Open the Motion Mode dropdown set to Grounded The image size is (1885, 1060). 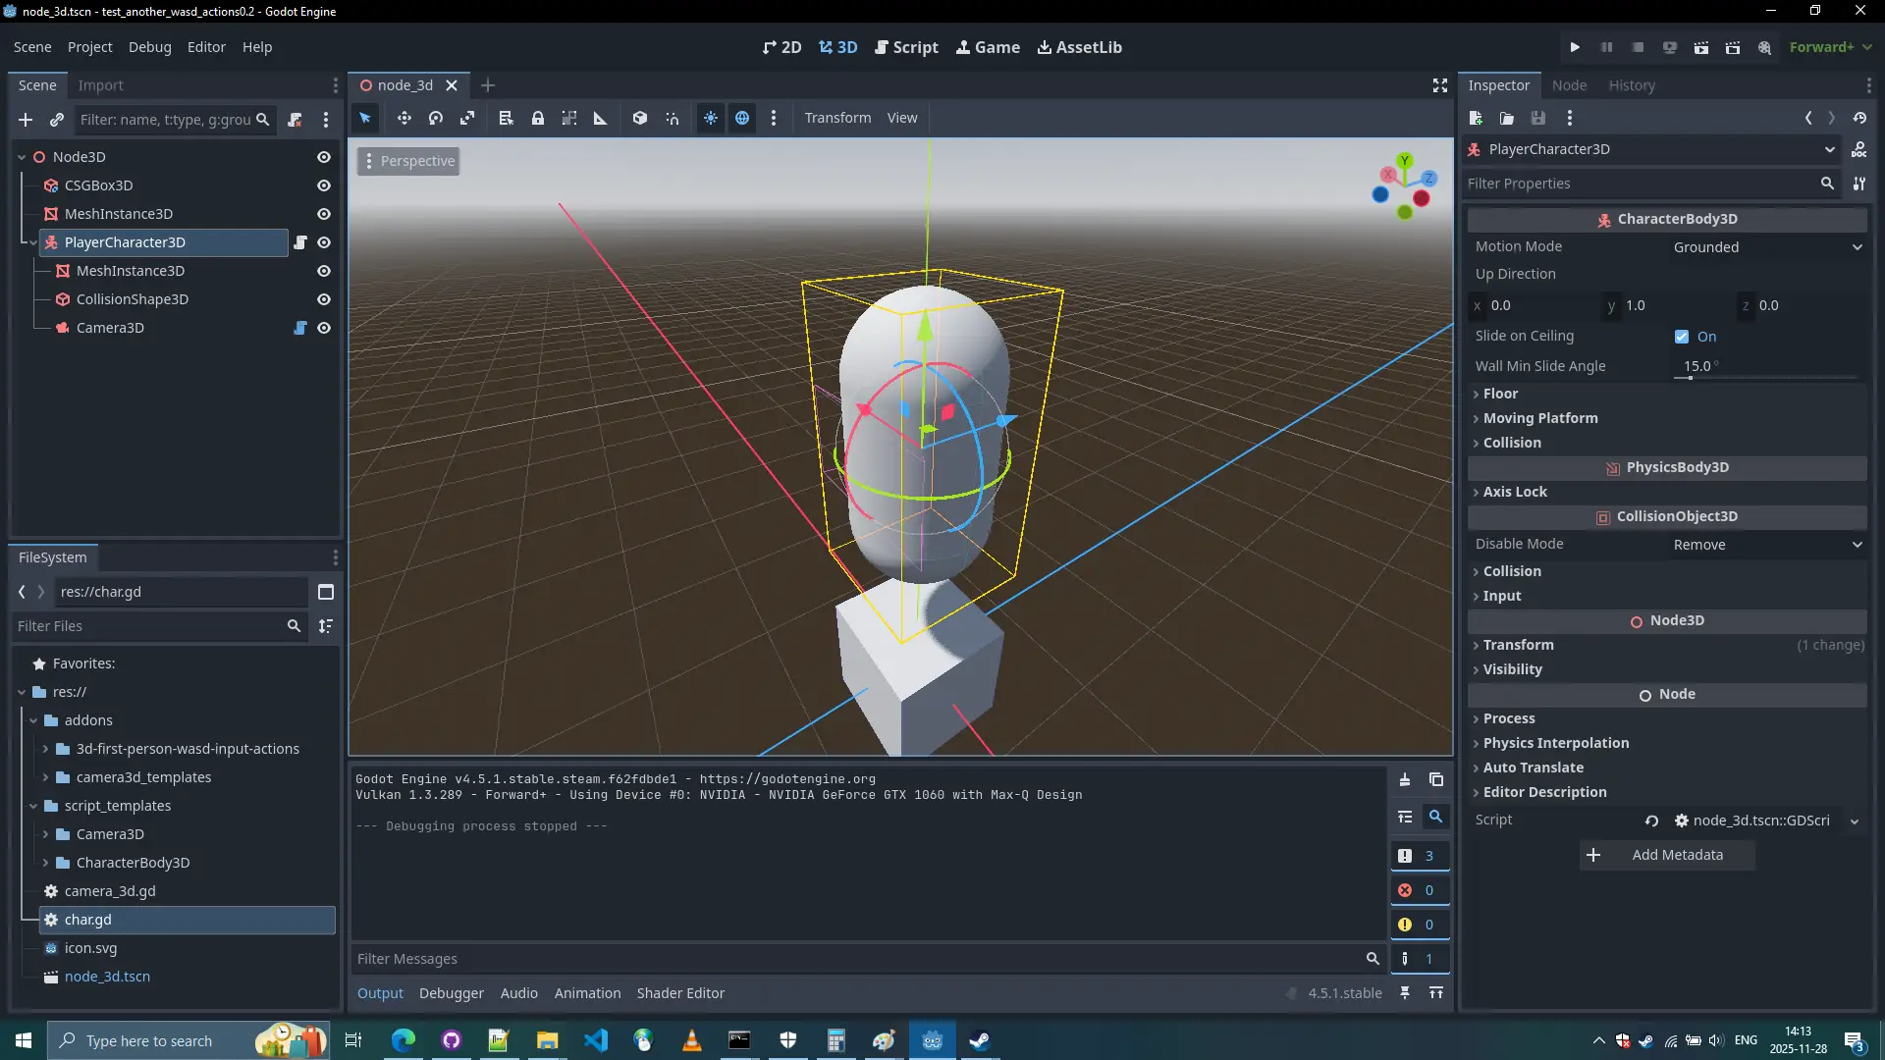(x=1764, y=246)
